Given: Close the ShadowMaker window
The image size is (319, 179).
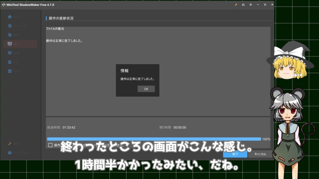Looking at the screenshot, I should [272, 5].
